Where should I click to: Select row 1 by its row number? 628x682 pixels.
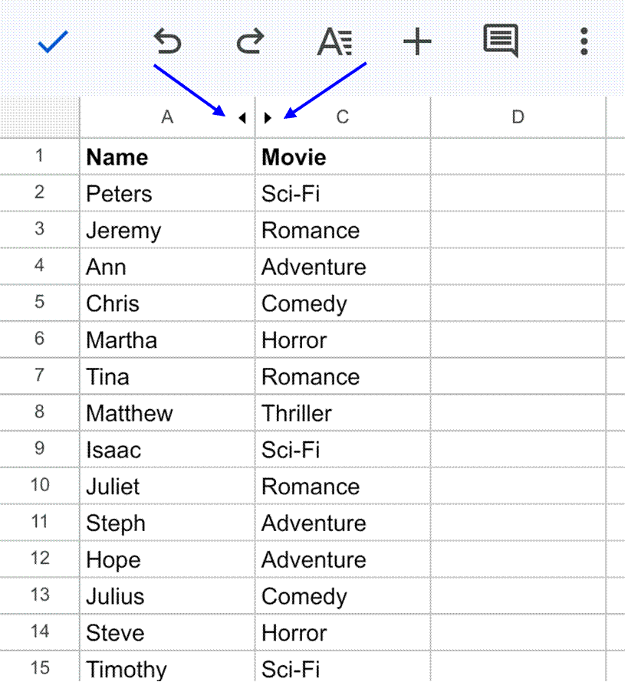[x=39, y=156]
